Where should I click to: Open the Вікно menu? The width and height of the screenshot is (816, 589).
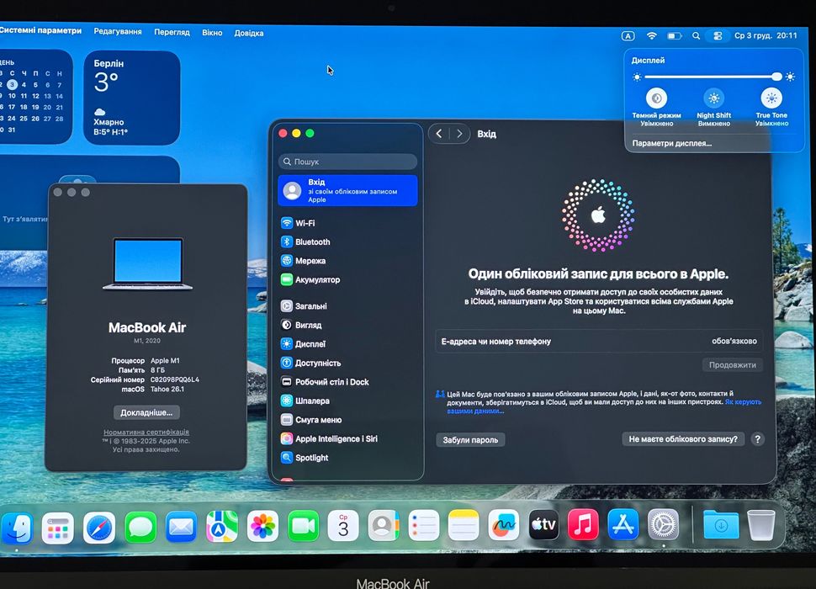pos(212,33)
